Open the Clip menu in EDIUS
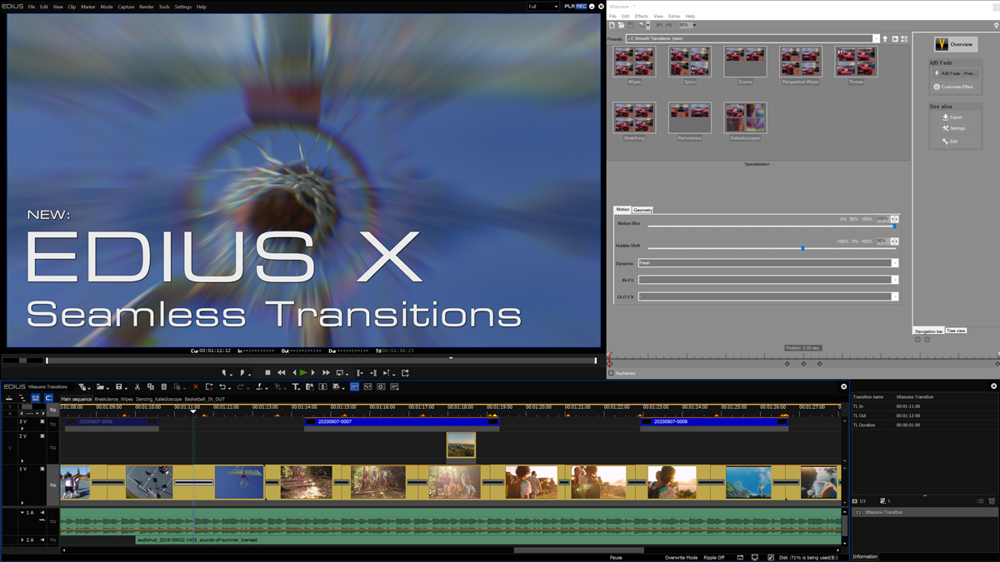The height and width of the screenshot is (562, 1000). (x=72, y=7)
